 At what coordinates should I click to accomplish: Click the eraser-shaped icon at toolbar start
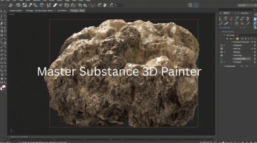click(x=11, y=5)
